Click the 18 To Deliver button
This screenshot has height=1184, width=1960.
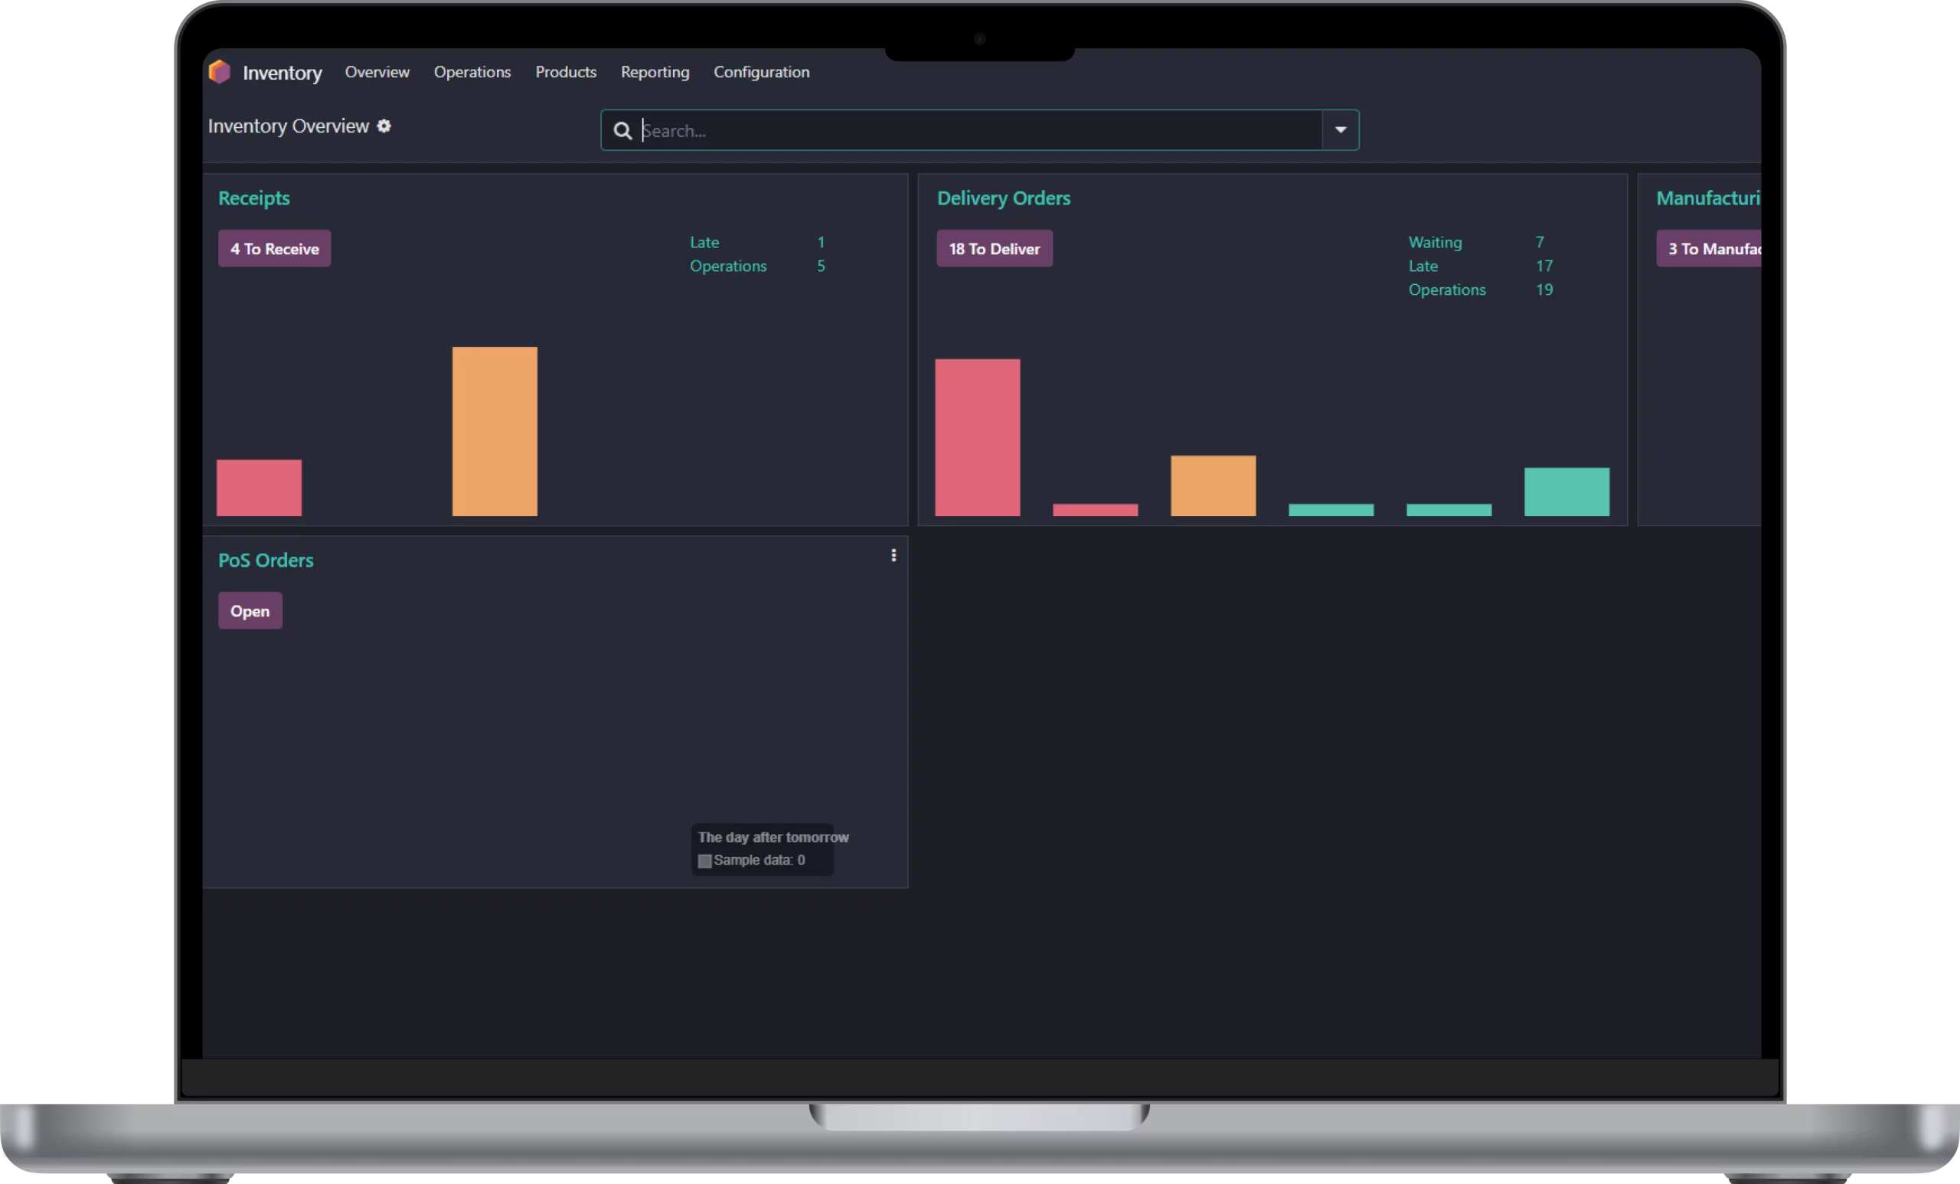point(995,249)
